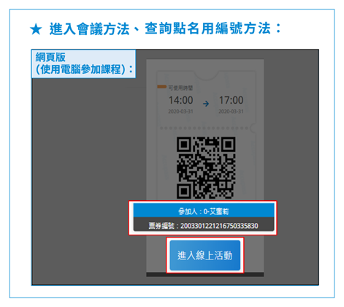Select the QR code image
The height and width of the screenshot is (307, 344).
pos(206,167)
